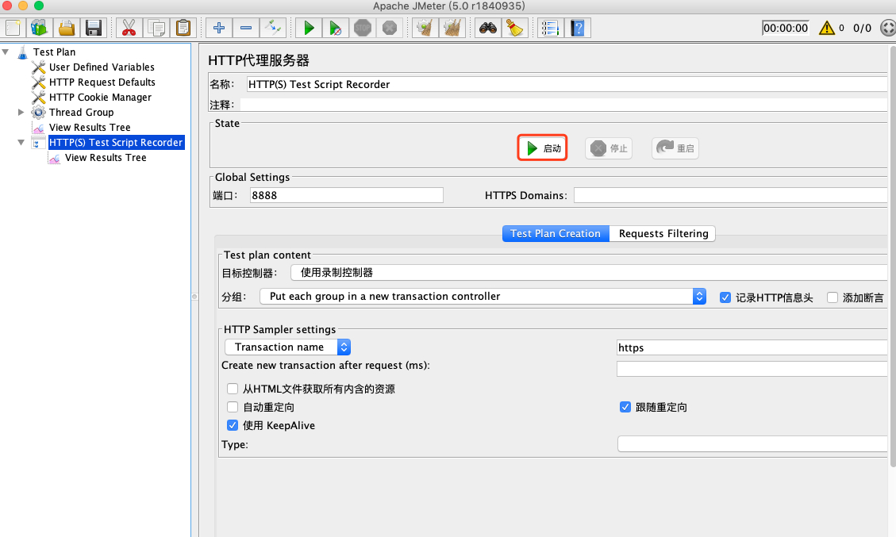896x537 pixels.
Task: Click the transaction name field containing https
Action: (752, 347)
